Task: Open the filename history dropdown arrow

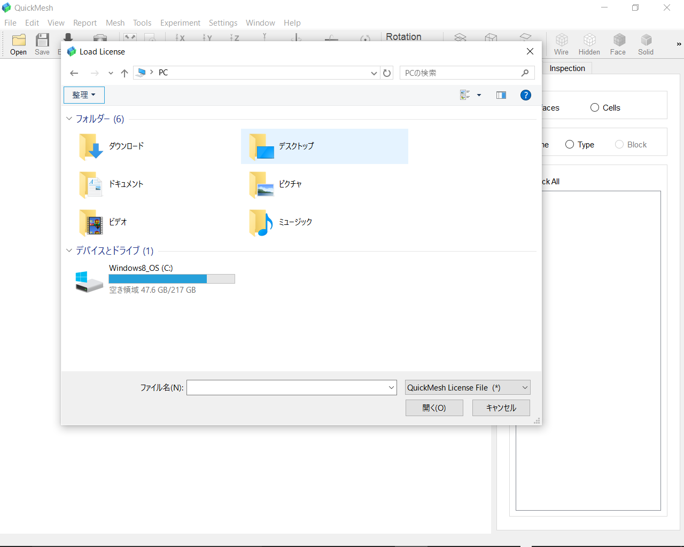Action: (x=392, y=388)
